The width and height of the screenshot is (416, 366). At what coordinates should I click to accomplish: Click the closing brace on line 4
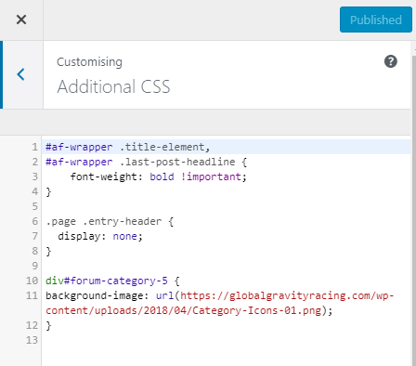point(48,191)
